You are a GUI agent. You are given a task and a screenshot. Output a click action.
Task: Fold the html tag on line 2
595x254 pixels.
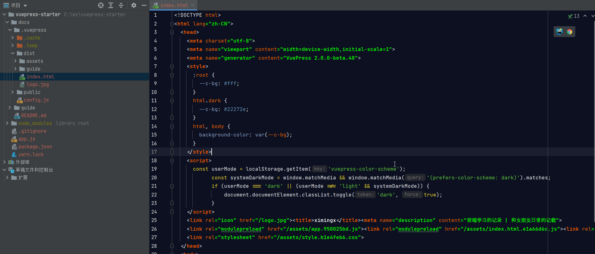pos(172,24)
